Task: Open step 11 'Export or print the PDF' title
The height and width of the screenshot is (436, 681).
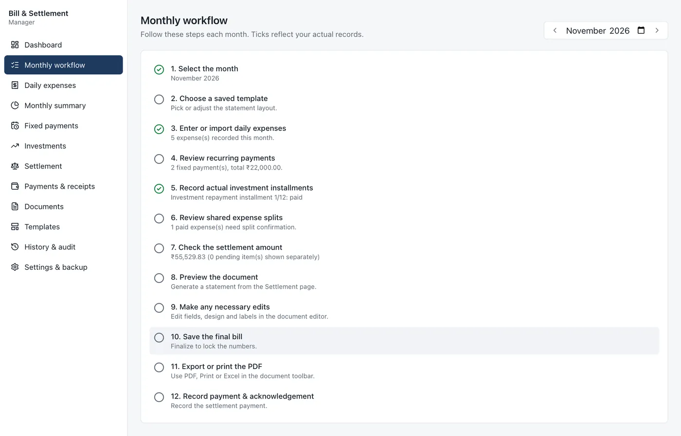Action: [216, 366]
